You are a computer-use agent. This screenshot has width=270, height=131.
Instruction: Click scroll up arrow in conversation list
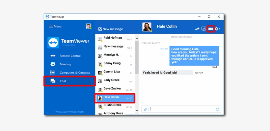pyautogui.click(x=137, y=39)
